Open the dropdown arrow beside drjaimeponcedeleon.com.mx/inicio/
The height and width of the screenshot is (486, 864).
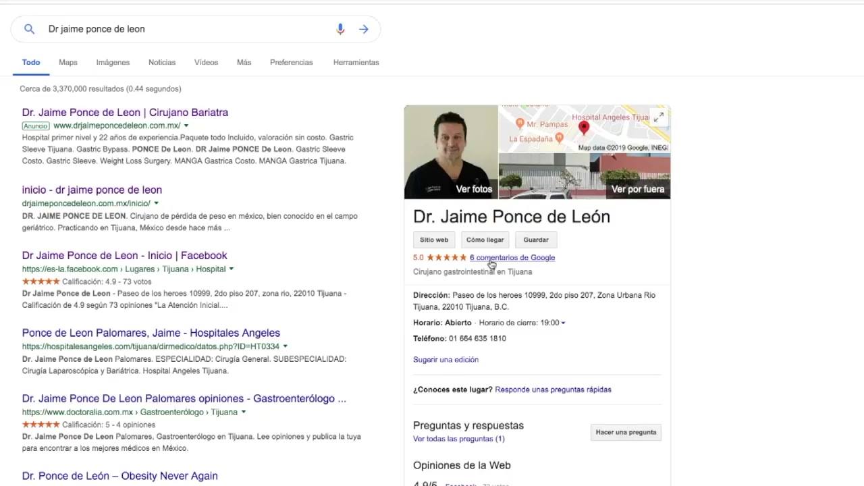pyautogui.click(x=157, y=203)
